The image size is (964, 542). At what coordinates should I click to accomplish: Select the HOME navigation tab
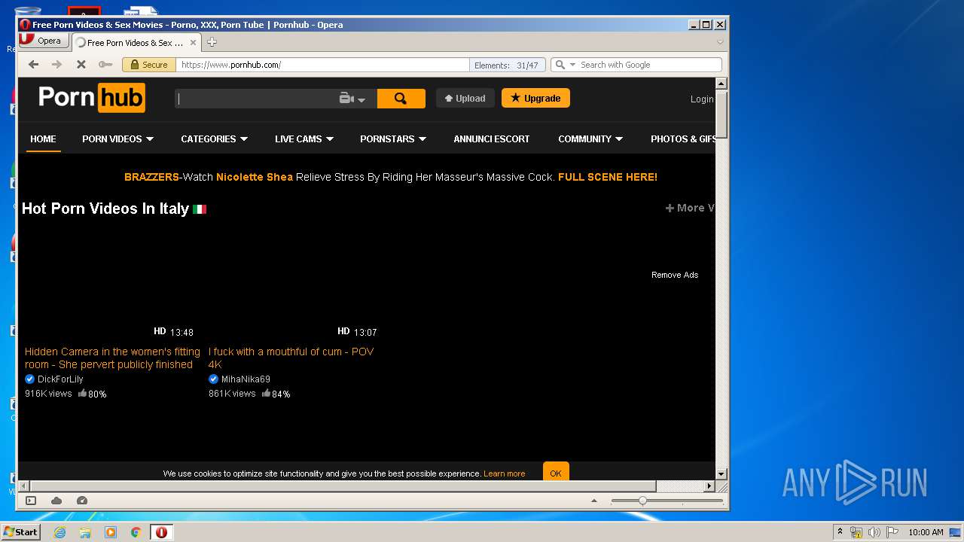point(43,139)
